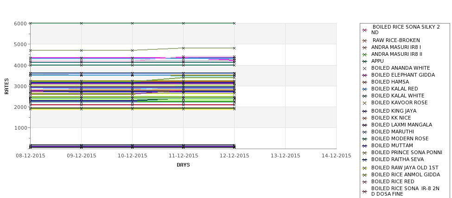Select the BOILED ELEPHANT GIDDA legend label
Image resolution: width=452 pixels, height=198 pixels.
pos(403,75)
